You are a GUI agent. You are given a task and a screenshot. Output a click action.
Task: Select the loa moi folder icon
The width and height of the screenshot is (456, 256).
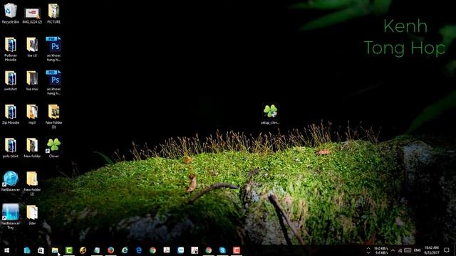[32, 80]
